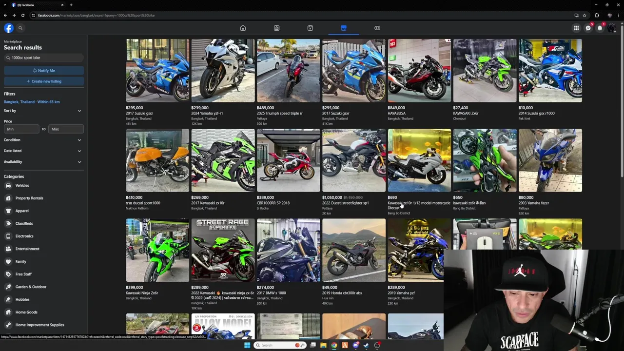Viewport: 624px width, 351px height.
Task: Open the 2003 Yamaha fazer listing photo
Action: click(x=550, y=160)
